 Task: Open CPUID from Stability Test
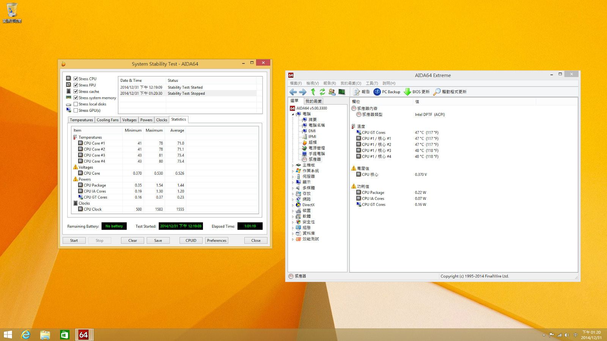pos(191,241)
